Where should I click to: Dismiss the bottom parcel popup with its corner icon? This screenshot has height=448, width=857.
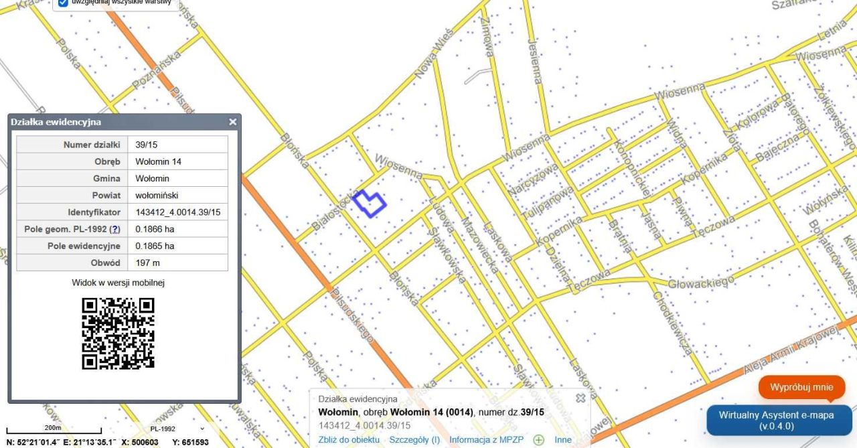580,398
